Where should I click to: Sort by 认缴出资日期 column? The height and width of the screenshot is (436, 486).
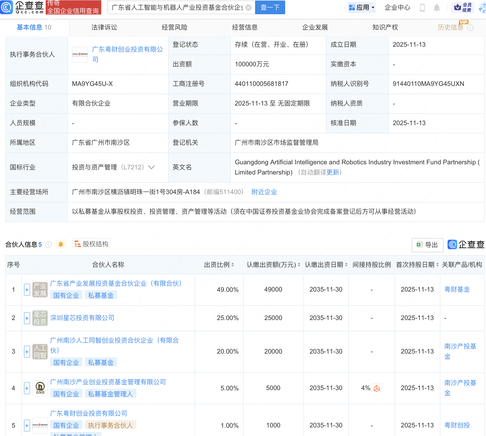pyautogui.click(x=346, y=265)
